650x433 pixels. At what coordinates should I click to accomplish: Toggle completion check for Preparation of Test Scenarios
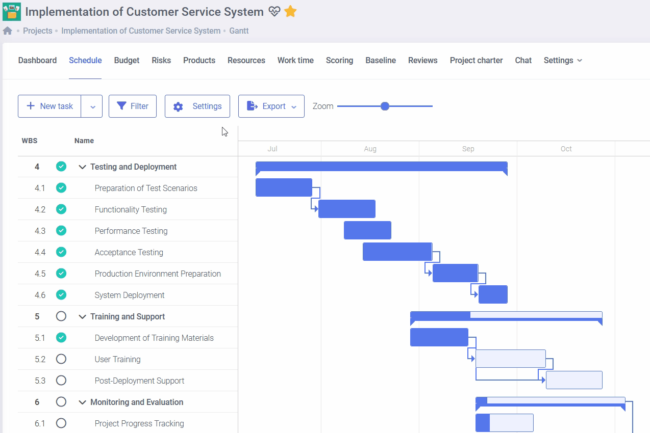pos(61,187)
